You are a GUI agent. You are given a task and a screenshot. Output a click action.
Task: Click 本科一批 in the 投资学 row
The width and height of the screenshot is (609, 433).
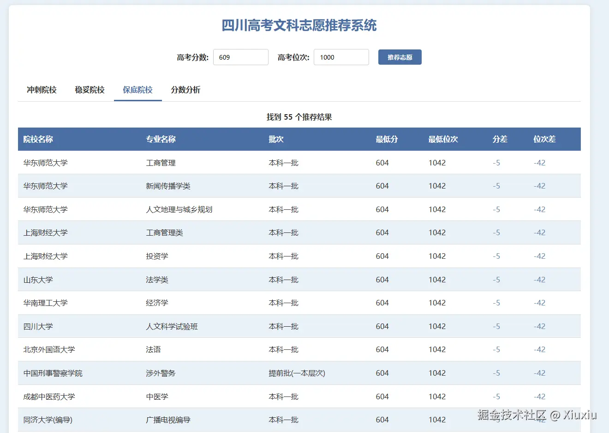[284, 256]
